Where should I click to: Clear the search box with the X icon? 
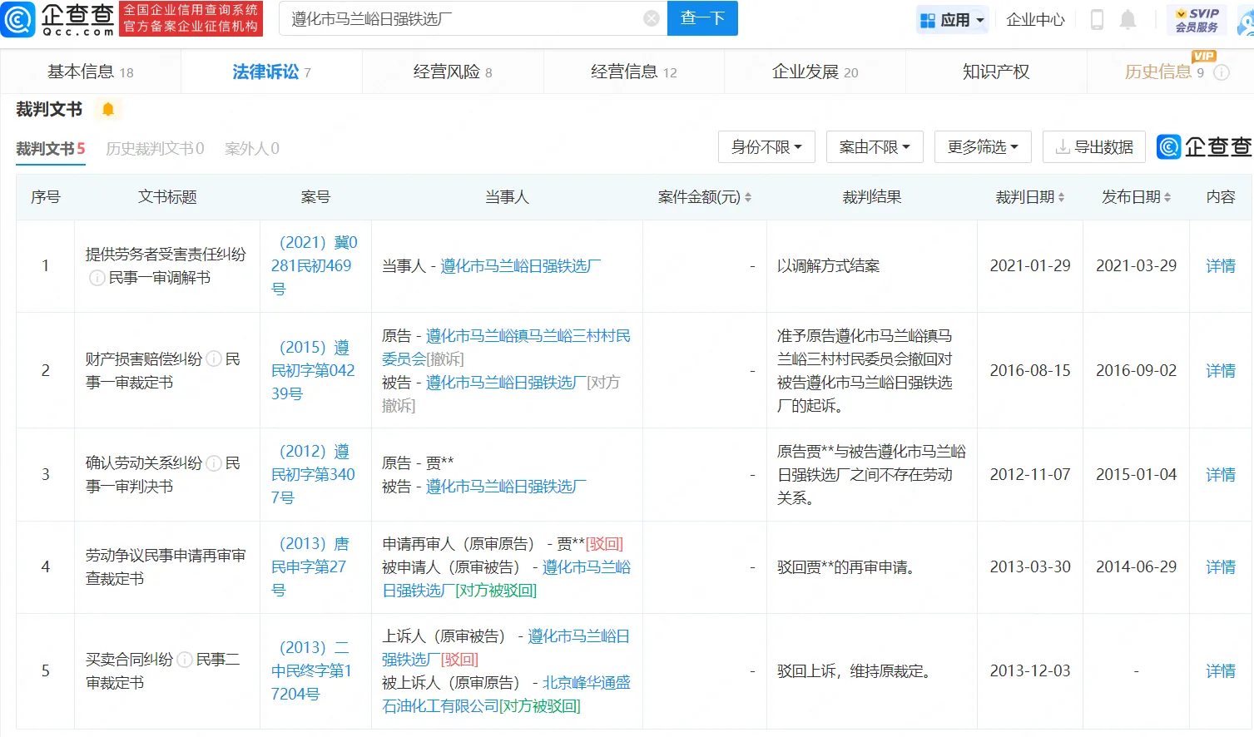652,18
